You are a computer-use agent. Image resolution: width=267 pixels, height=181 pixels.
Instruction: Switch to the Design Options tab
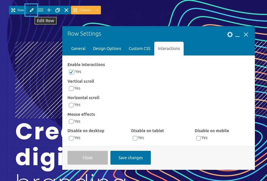pyautogui.click(x=107, y=49)
